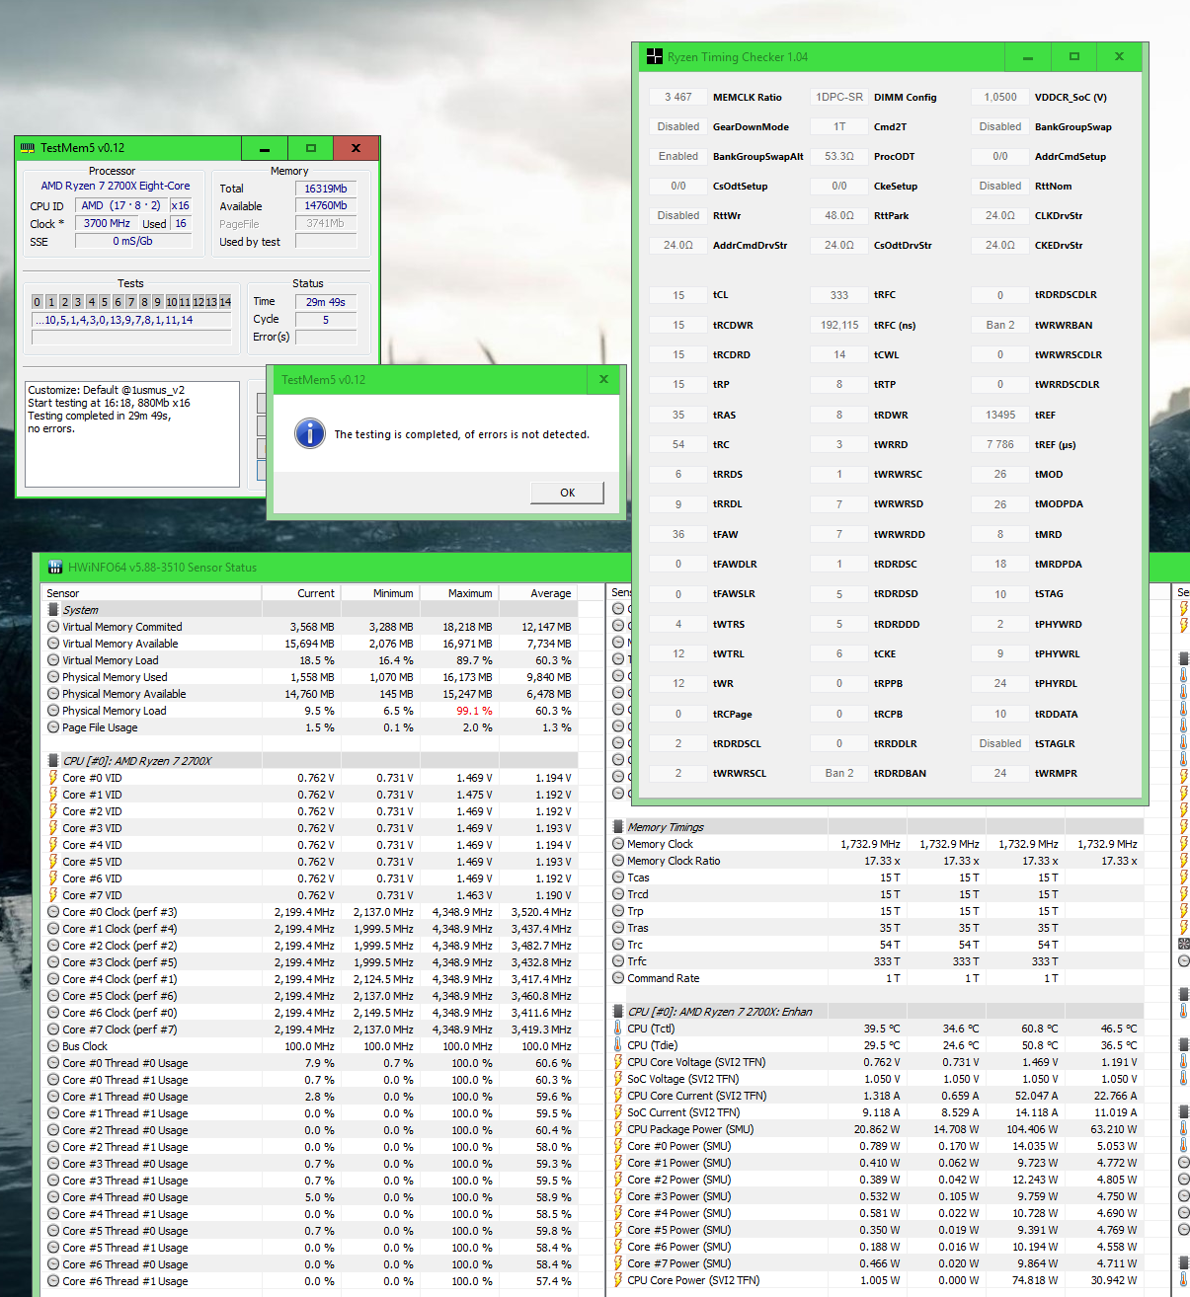Screen dimensions: 1190x1297
Task: Click the tREF value field showing 13495
Action: pos(999,415)
